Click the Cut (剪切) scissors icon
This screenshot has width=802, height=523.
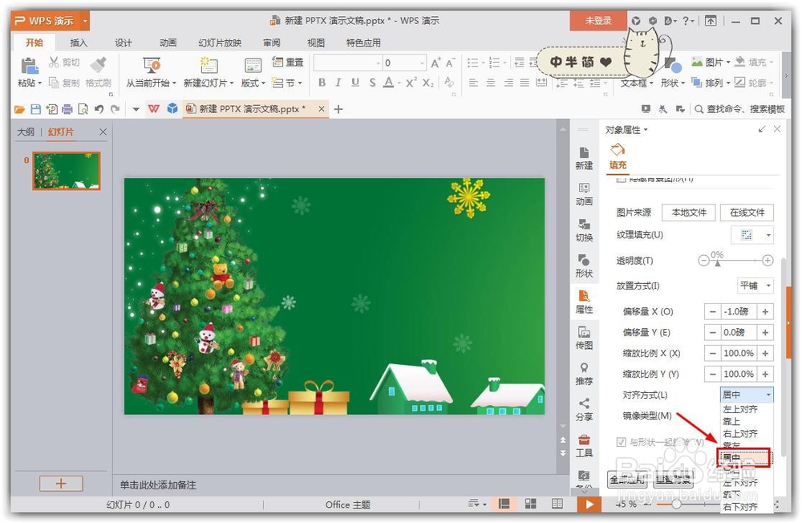54,63
